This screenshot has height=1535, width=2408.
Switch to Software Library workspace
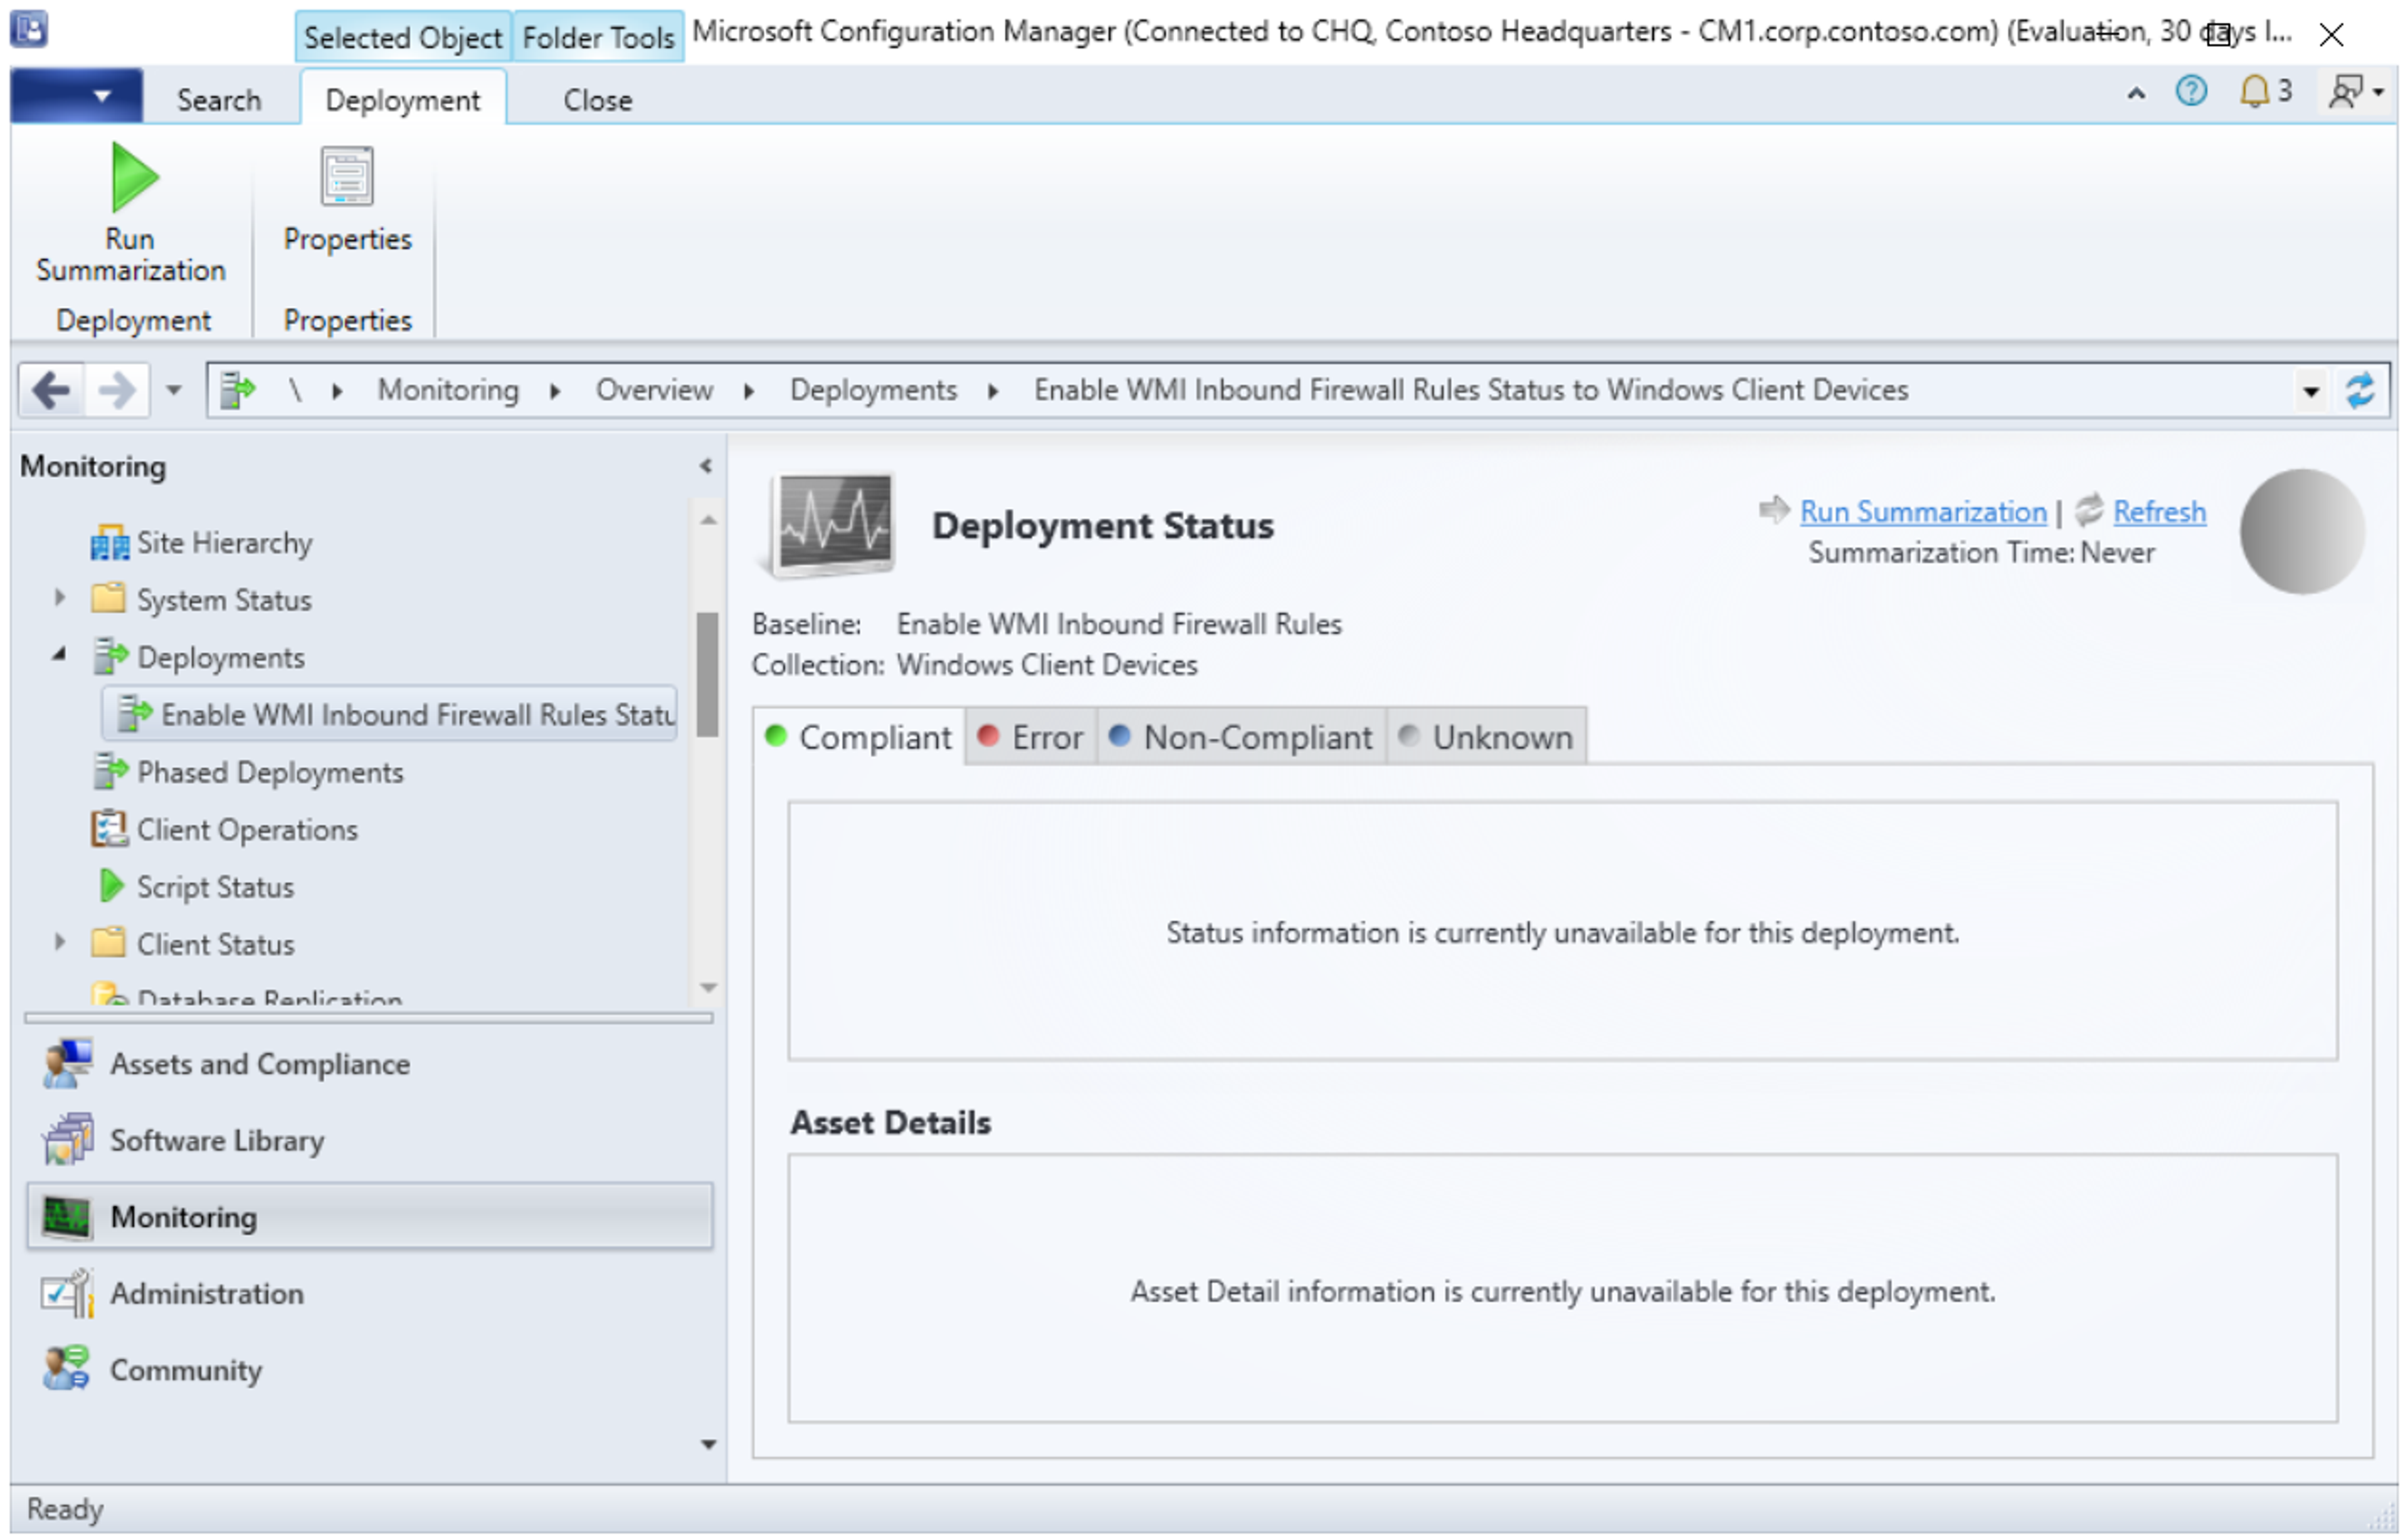pos(369,1141)
